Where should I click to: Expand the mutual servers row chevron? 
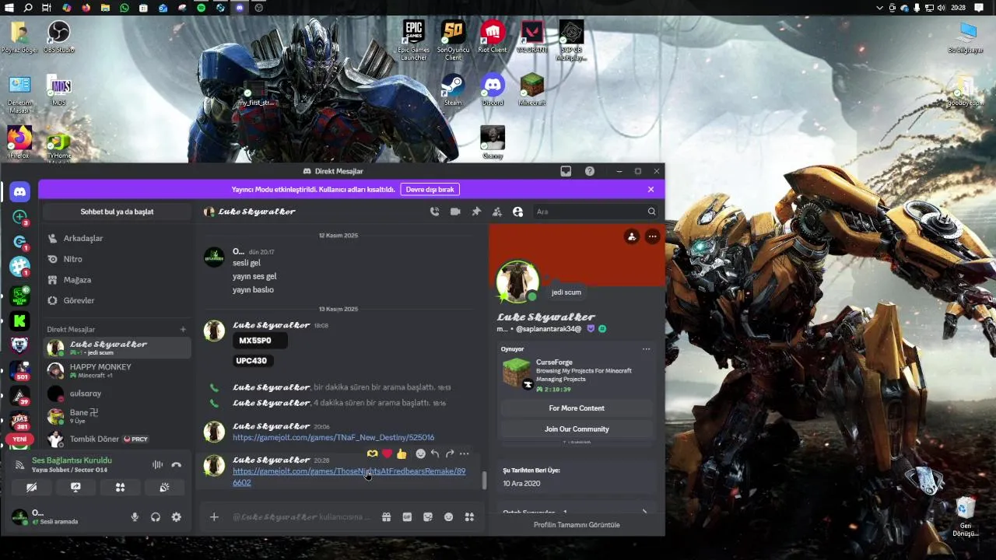pos(644,512)
